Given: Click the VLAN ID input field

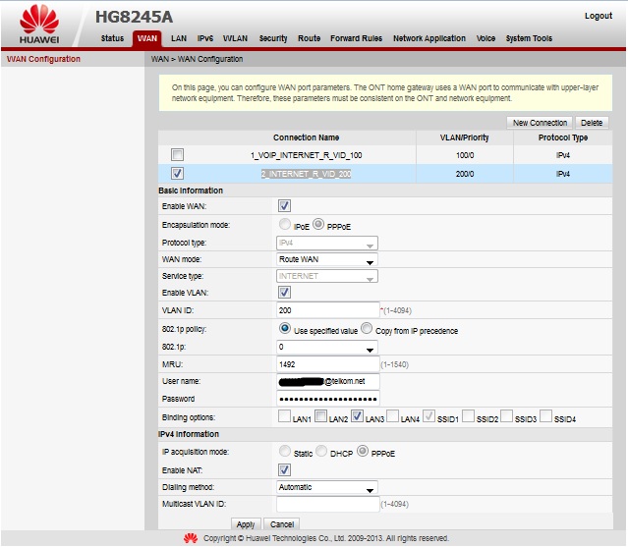Looking at the screenshot, I should point(327,310).
